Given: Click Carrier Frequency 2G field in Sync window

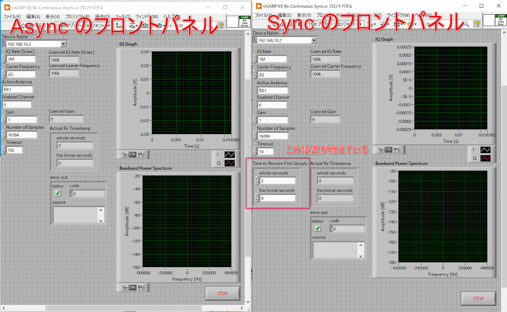Looking at the screenshot, I should coord(272,74).
